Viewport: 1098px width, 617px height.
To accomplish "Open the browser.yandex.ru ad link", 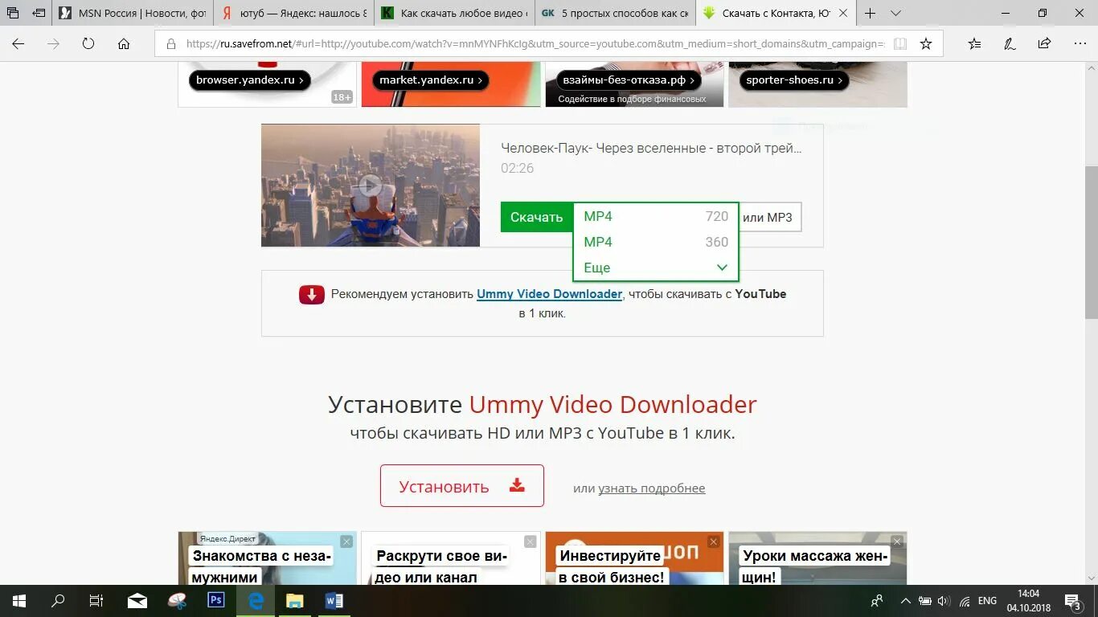I will point(249,80).
